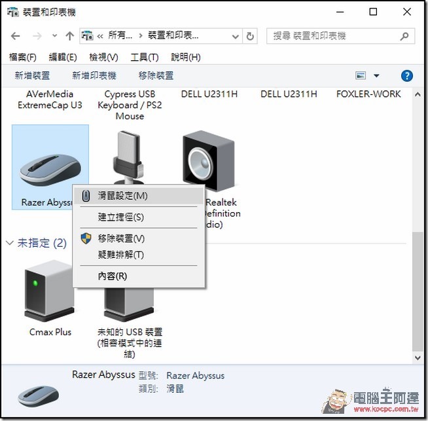The width and height of the screenshot is (428, 421).
Task: Click the scrollbar up arrow
Action: pos(418,94)
